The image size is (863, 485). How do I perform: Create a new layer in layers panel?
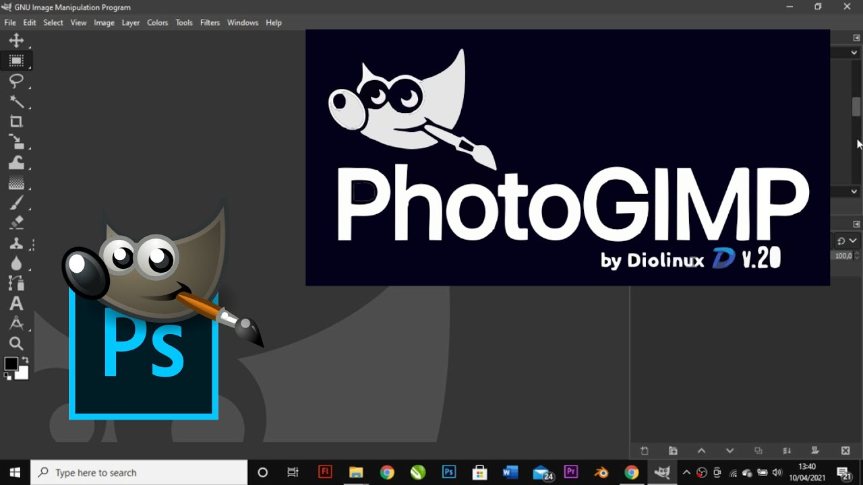(x=644, y=451)
